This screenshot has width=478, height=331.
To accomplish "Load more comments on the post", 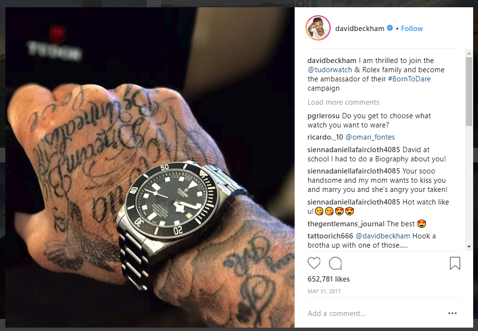I will point(343,102).
